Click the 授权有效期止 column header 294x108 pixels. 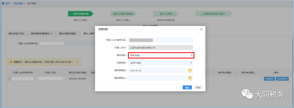(x=248, y=73)
